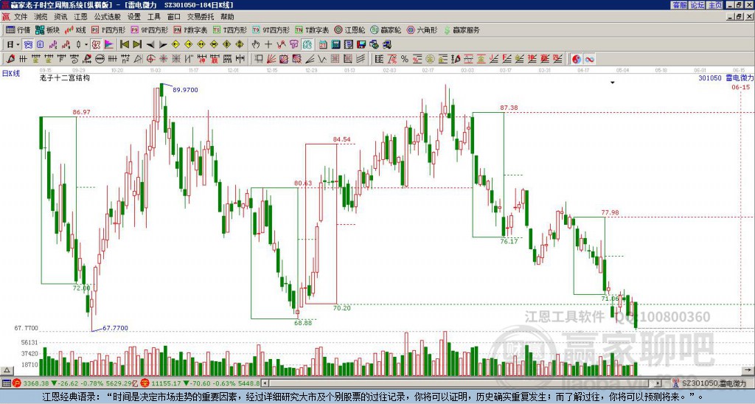The height and width of the screenshot is (404, 755).
Task: Step chart right with black right arrow
Action: tap(163, 45)
